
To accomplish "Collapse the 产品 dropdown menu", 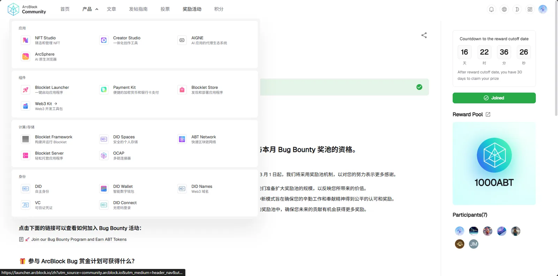I will (x=90, y=9).
